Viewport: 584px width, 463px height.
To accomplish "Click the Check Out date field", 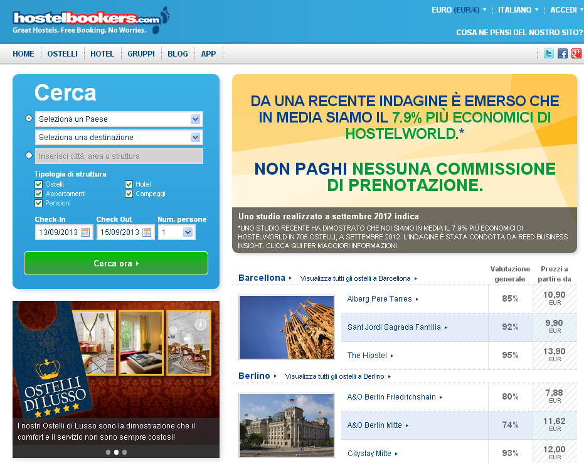I will [125, 232].
